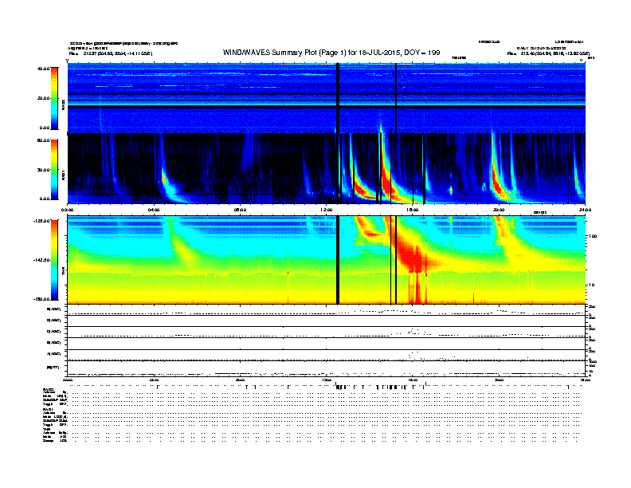The width and height of the screenshot is (631, 488).
Task: Click the 04:00 time tick under RAD1 panel
Action: [x=154, y=210]
